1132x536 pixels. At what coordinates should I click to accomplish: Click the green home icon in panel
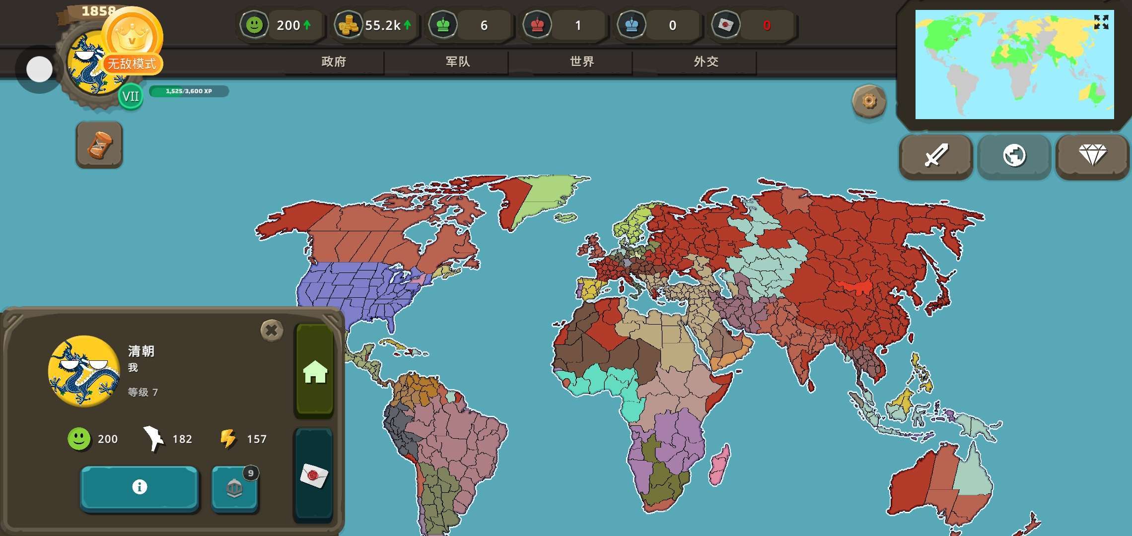point(315,371)
